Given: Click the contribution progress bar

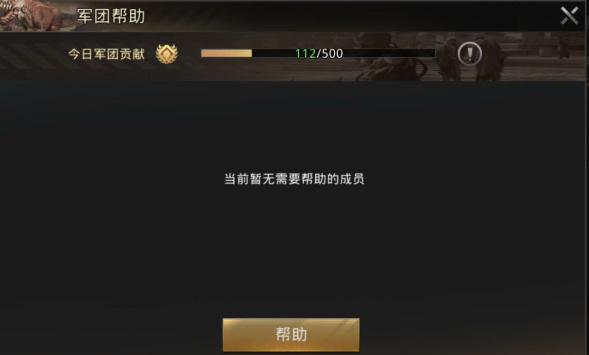Looking at the screenshot, I should coord(318,53).
